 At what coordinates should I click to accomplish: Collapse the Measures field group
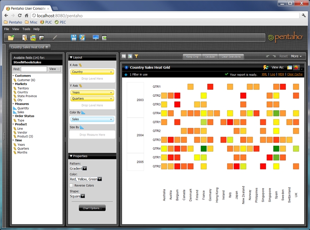point(13,104)
